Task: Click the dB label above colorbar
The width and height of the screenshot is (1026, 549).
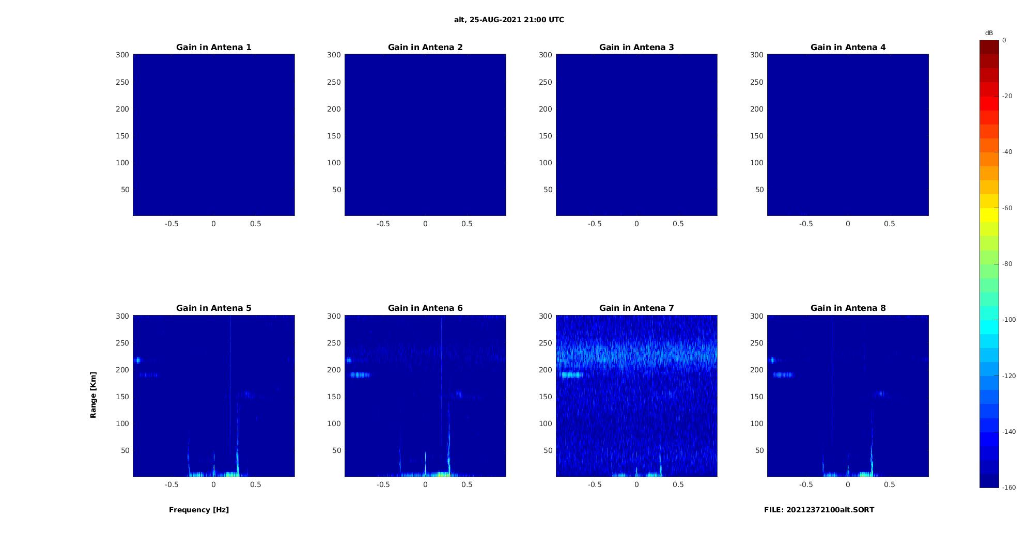Action: (989, 33)
